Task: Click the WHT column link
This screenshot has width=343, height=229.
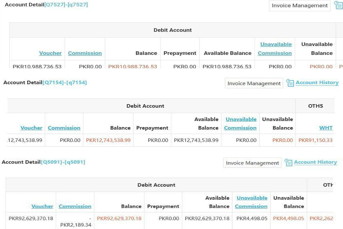Action: click(326, 128)
